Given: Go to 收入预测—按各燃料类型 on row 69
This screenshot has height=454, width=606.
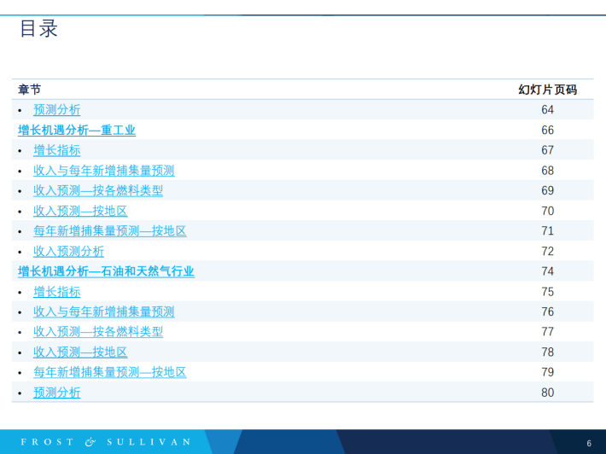Looking at the screenshot, I should tap(98, 190).
